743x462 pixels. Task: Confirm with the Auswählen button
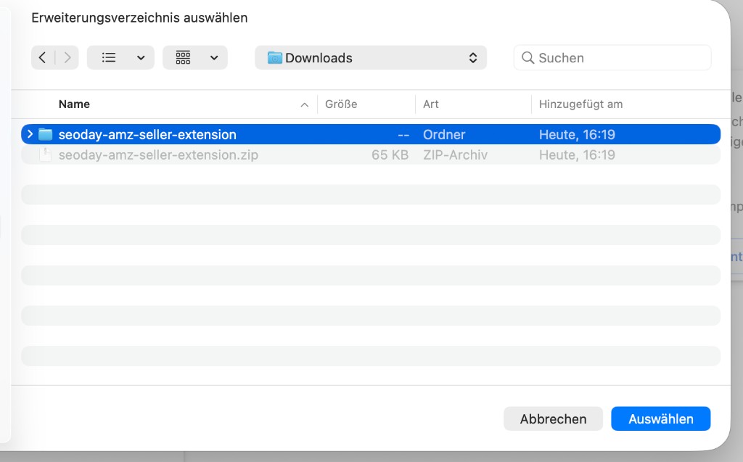(x=660, y=419)
